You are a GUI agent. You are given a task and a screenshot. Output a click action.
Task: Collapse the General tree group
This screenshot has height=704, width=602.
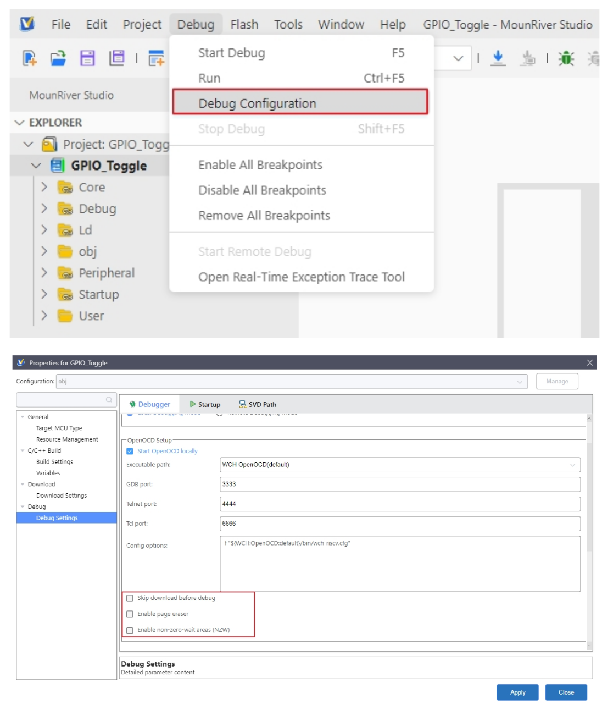coord(23,417)
